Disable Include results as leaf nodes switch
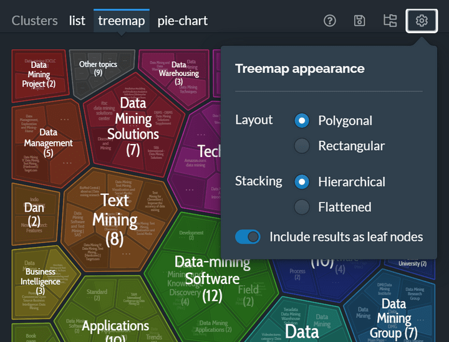Screen dimensions: 449x342 248,237
